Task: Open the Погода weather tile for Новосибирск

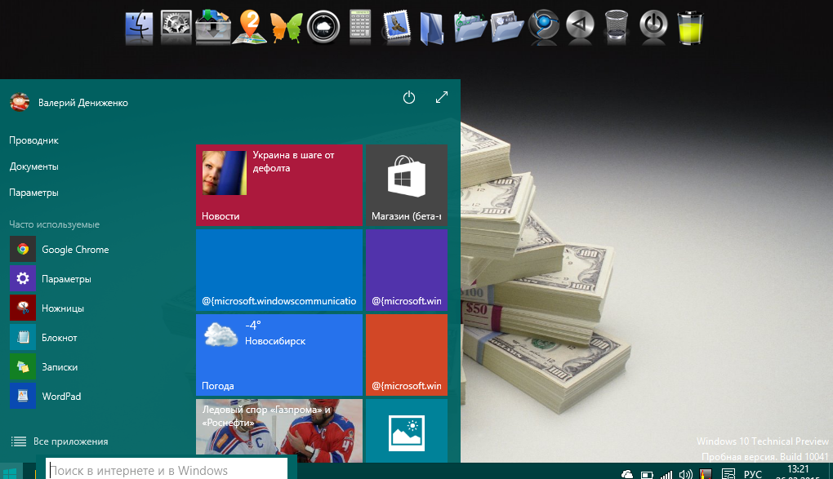Action: (278, 355)
